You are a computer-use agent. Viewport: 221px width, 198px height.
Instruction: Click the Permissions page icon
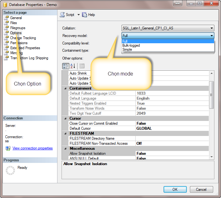tap(6, 43)
